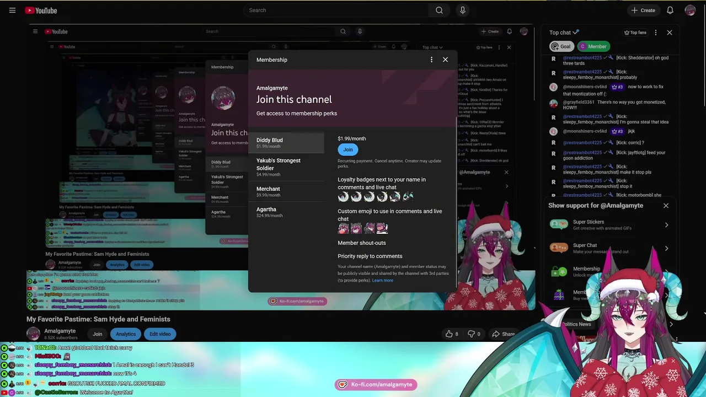Click the "feed your goon addiction" chat message

pos(614,155)
